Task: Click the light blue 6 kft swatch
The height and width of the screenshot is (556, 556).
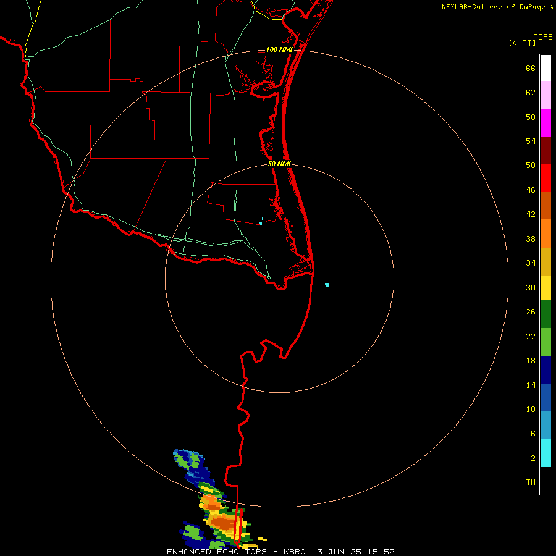Action: 545,425
